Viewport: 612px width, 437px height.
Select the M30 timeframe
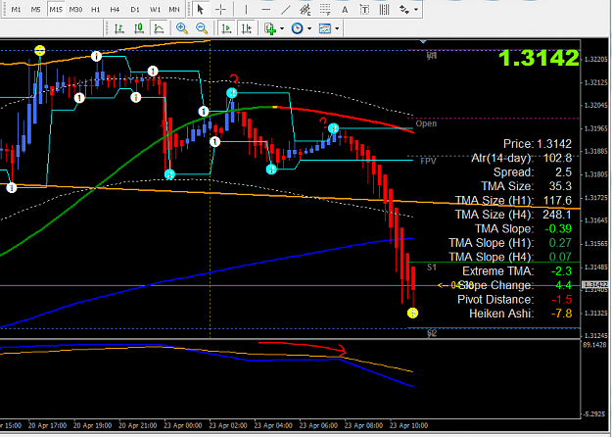point(75,10)
